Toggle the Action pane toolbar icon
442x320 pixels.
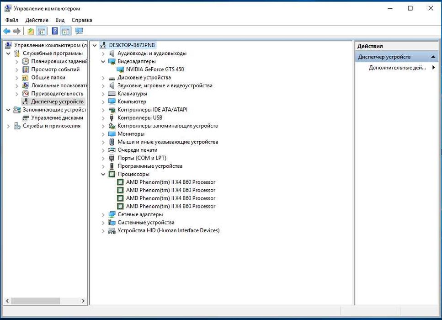coord(66,31)
